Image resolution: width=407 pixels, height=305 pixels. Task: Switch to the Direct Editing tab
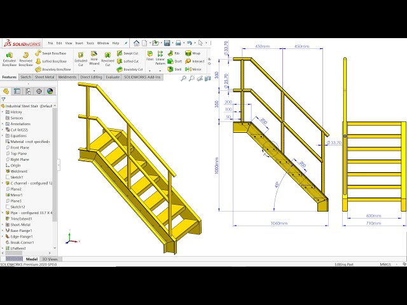coord(91,77)
